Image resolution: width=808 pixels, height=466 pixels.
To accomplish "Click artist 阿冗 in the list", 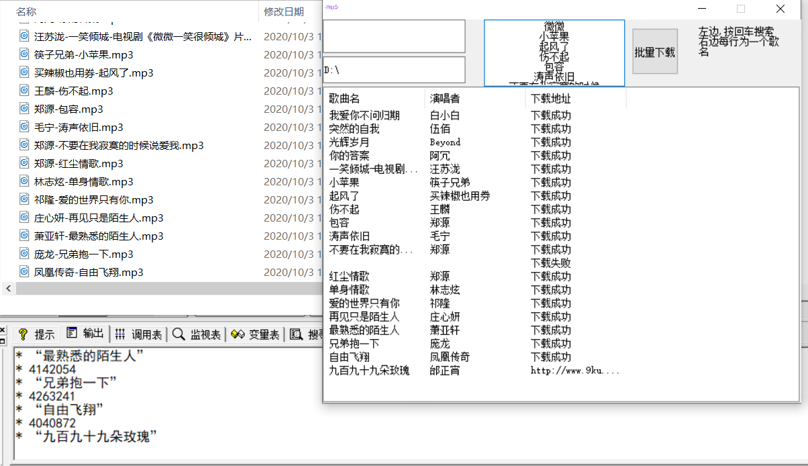I will pos(440,156).
